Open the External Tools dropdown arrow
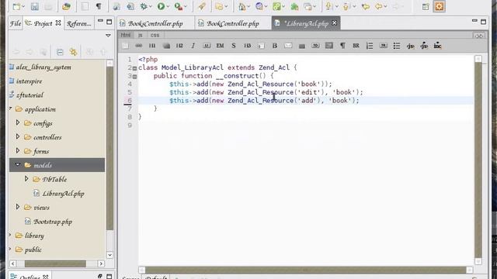Image resolution: width=497 pixels, height=279 pixels. click(x=186, y=7)
